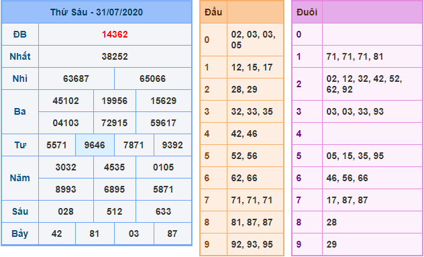The height and width of the screenshot is (257, 424).
Task: Select the Đầu values 28, 29
Action: tap(244, 89)
